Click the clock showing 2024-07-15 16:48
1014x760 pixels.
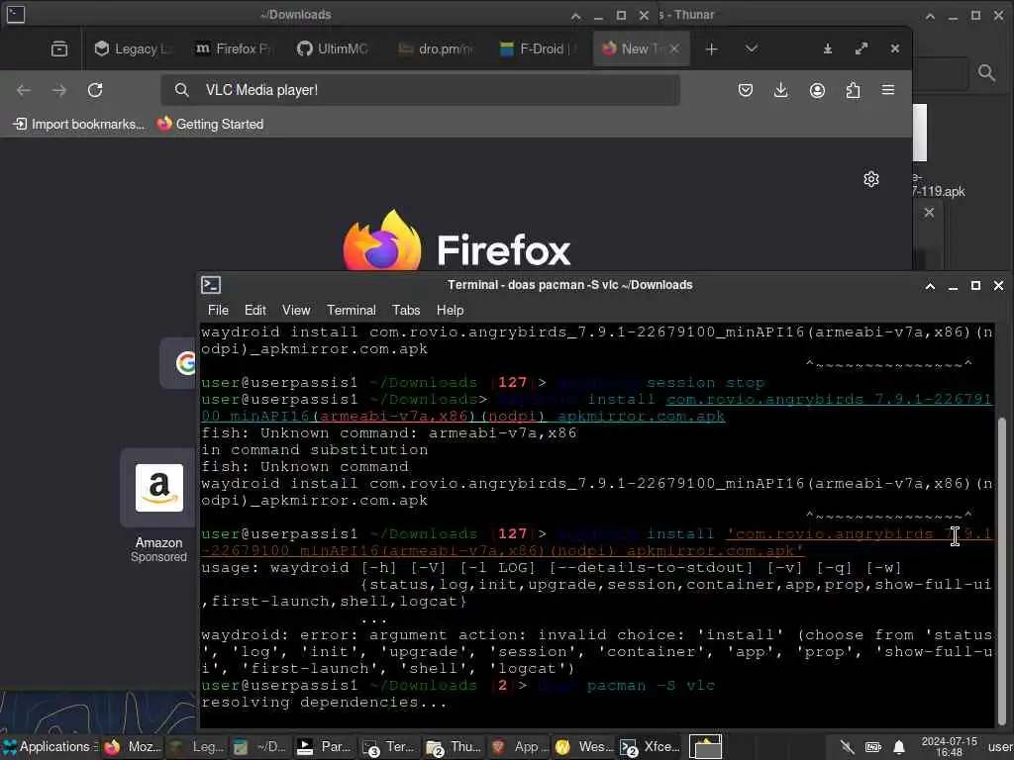tap(949, 746)
